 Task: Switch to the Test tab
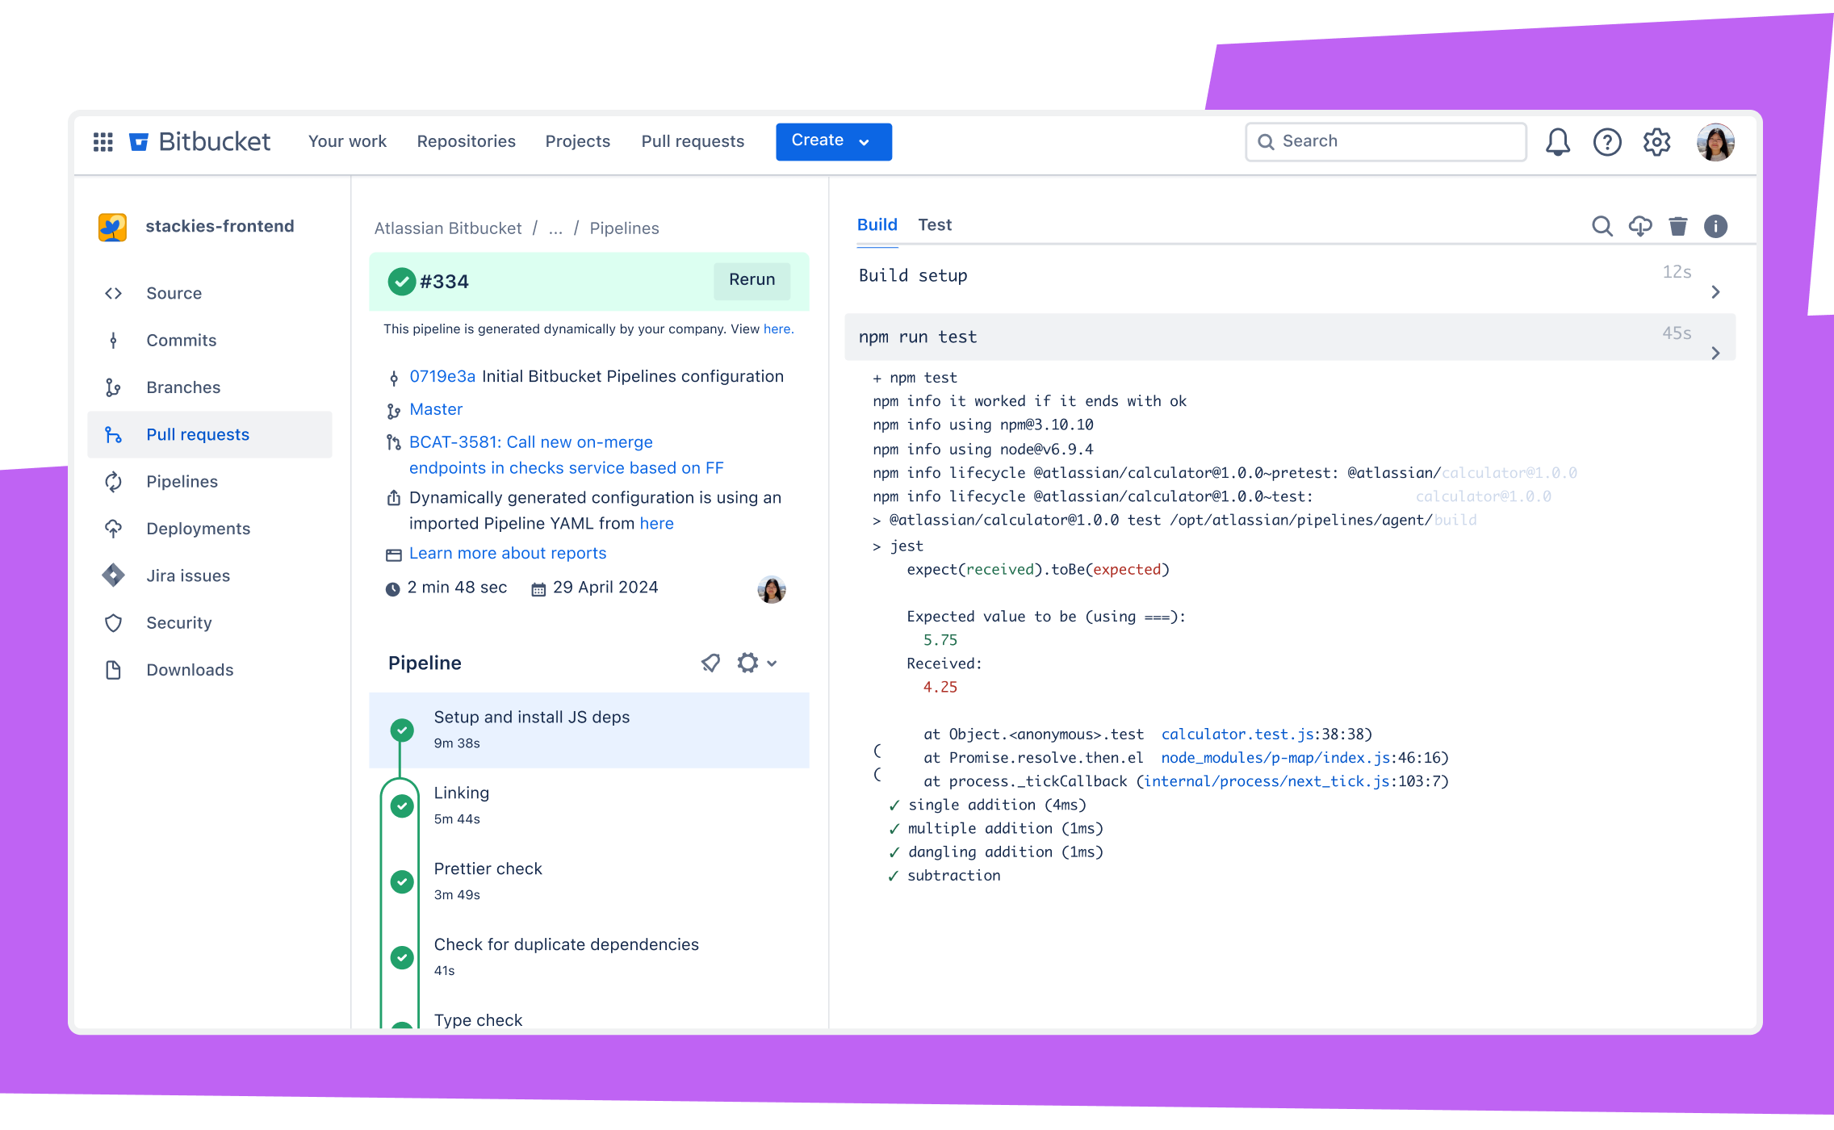[x=934, y=224]
